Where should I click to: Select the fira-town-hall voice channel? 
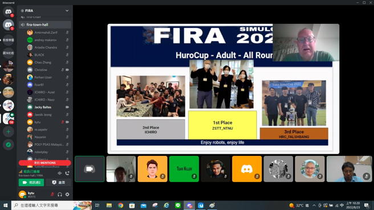[x=45, y=24]
